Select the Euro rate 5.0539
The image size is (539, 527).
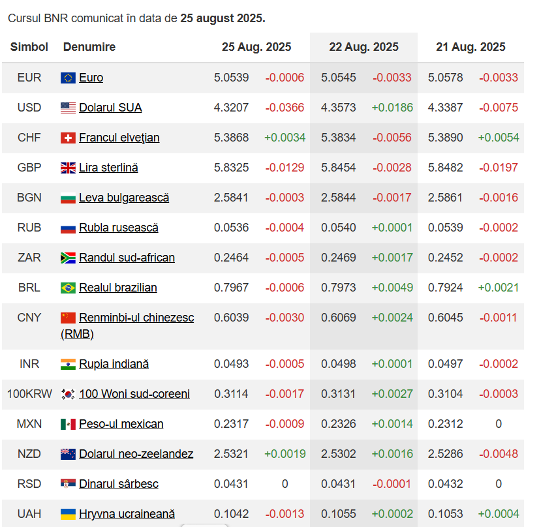click(x=232, y=78)
